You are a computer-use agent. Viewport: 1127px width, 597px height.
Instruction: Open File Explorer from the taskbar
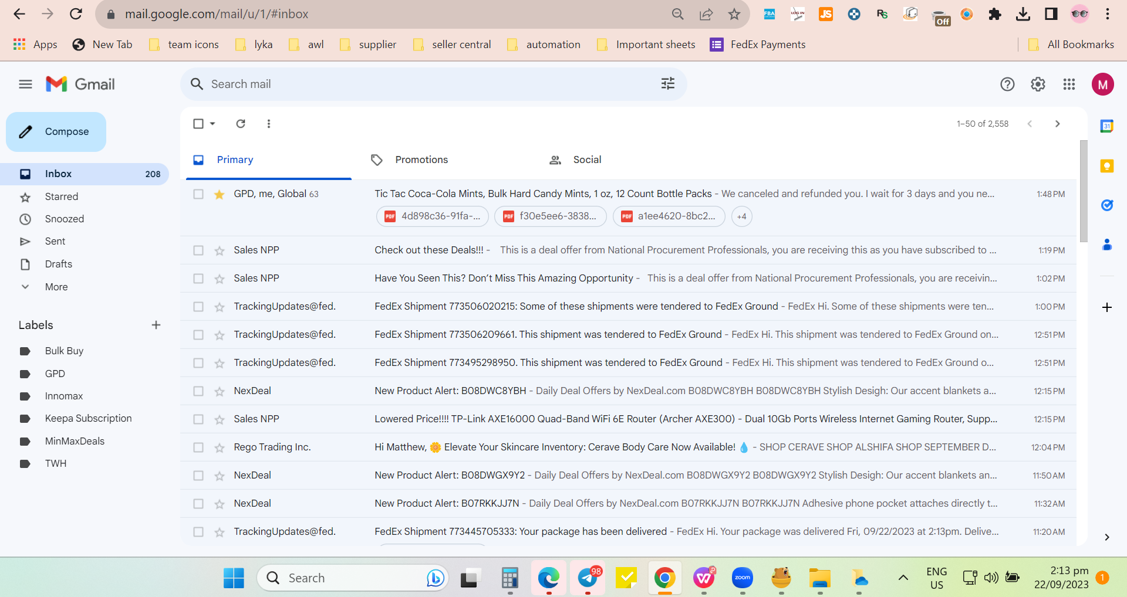820,578
